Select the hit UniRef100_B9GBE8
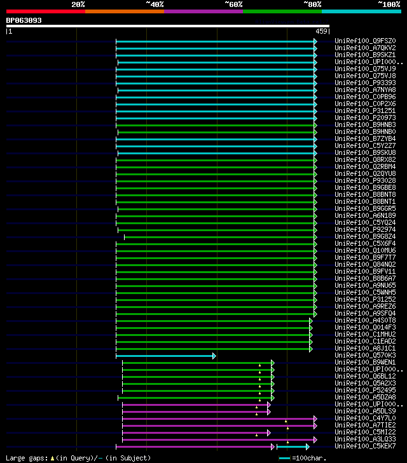407x463 pixels. [x=365, y=188]
